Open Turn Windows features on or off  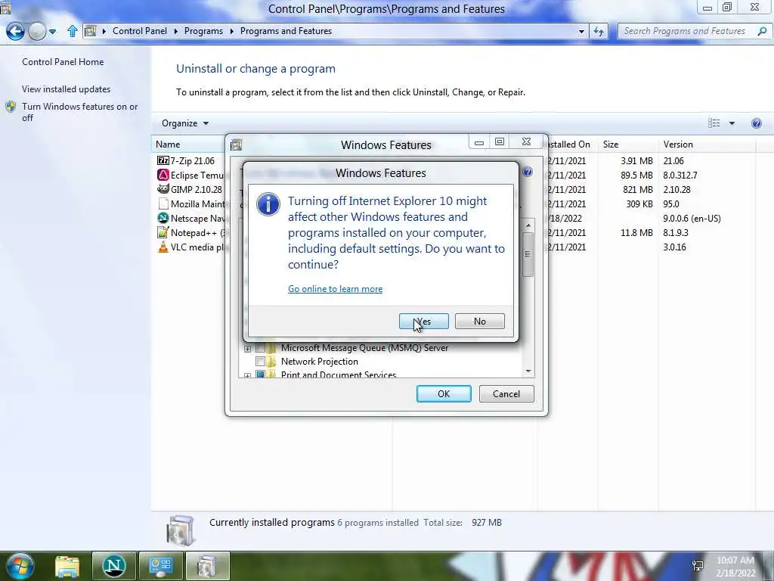pos(80,112)
